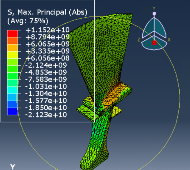Screen dimensions: 190x170
Task: Click the legend value -7.583e+09
Action: 46,79
